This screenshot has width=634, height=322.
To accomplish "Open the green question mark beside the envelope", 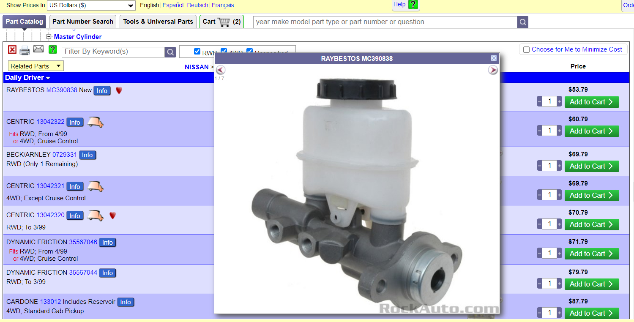I will point(52,49).
